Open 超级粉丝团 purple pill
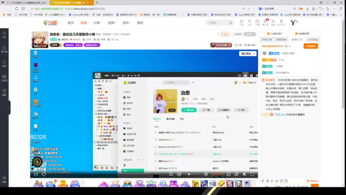This screenshot has height=195, width=346. (x=92, y=45)
